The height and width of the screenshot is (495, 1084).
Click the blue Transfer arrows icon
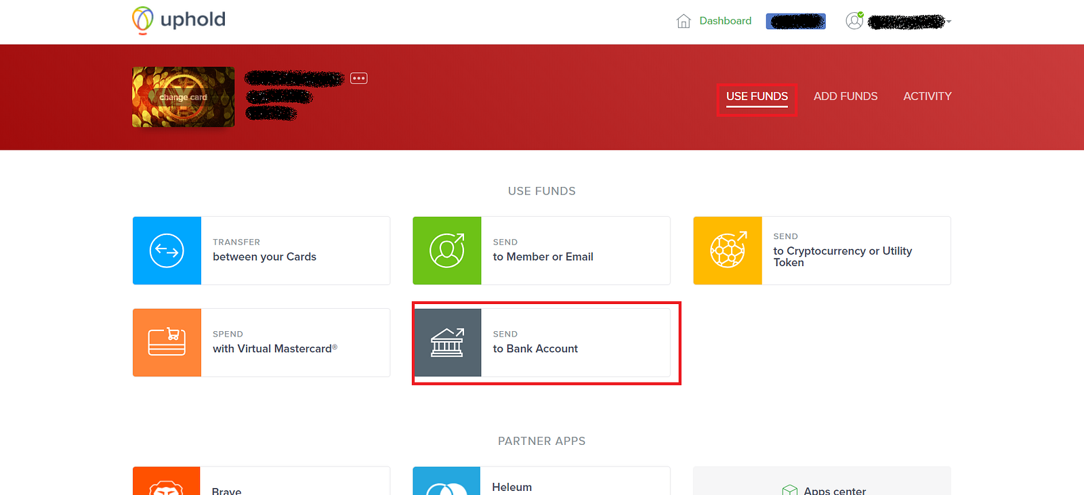pos(167,251)
